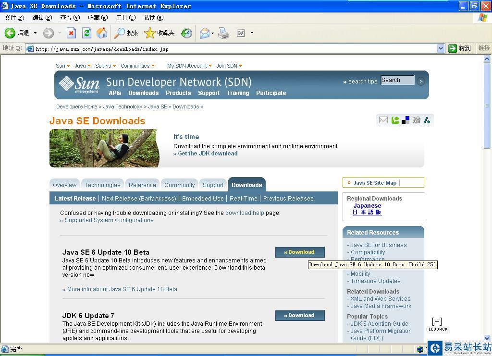The height and width of the screenshot is (356, 492).
Task: Open the back button history dropdown arrow
Action: 35,33
